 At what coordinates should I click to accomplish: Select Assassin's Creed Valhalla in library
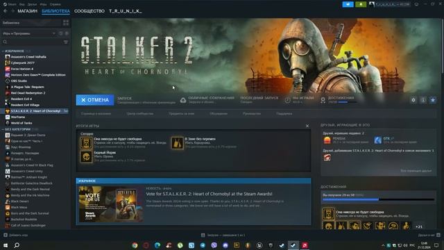click(28, 57)
